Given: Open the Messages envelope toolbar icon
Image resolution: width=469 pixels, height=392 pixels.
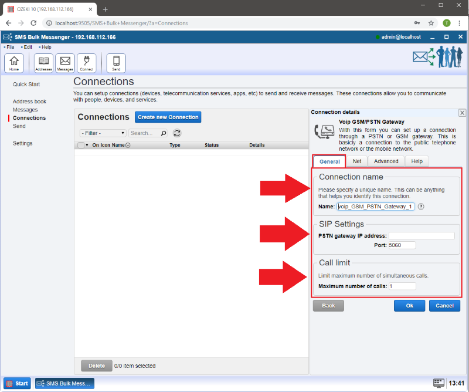Looking at the screenshot, I should (65, 62).
